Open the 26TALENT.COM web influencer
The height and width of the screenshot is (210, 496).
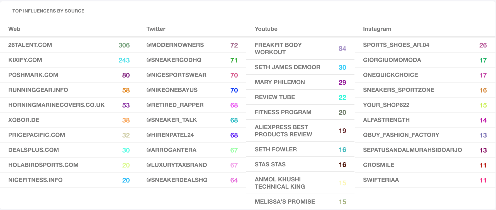coord(30,45)
